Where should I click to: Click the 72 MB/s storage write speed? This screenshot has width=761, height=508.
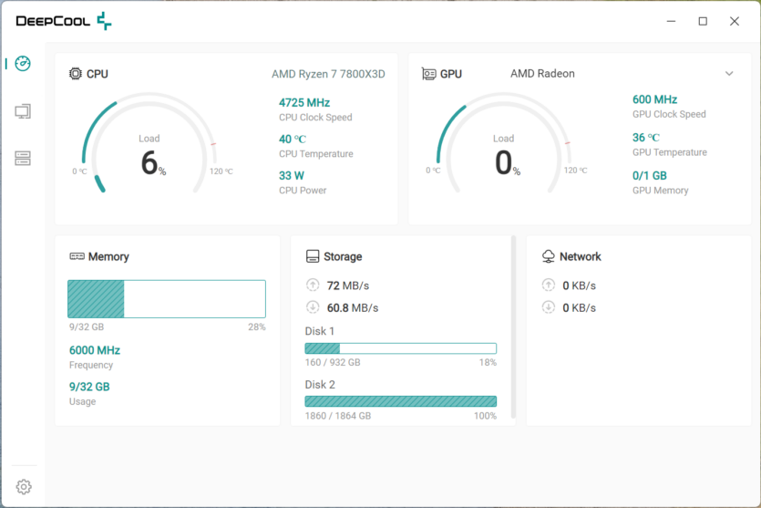[348, 285]
